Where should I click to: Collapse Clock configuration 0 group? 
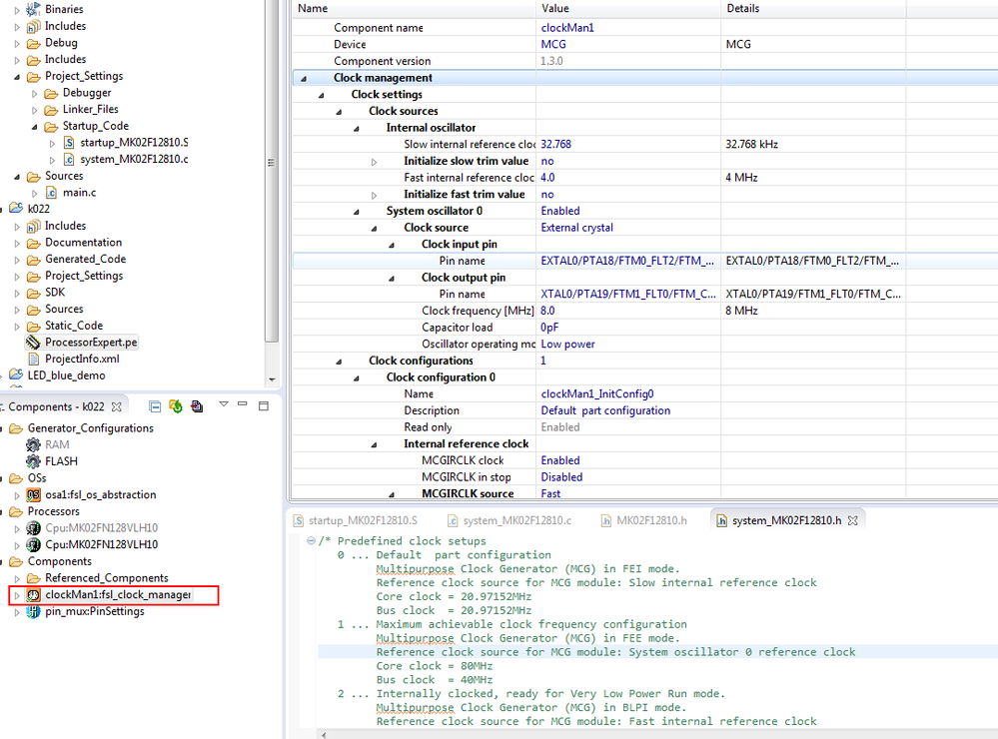pyautogui.click(x=357, y=378)
